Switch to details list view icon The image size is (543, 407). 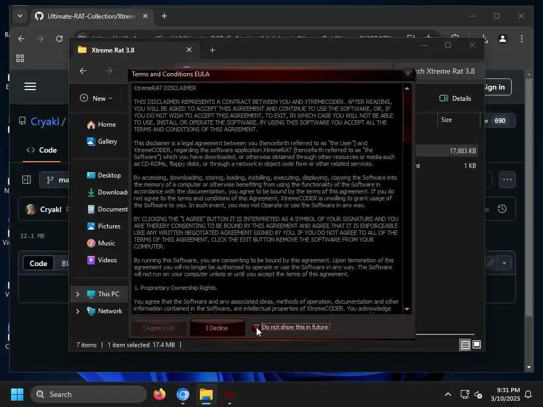465,344
